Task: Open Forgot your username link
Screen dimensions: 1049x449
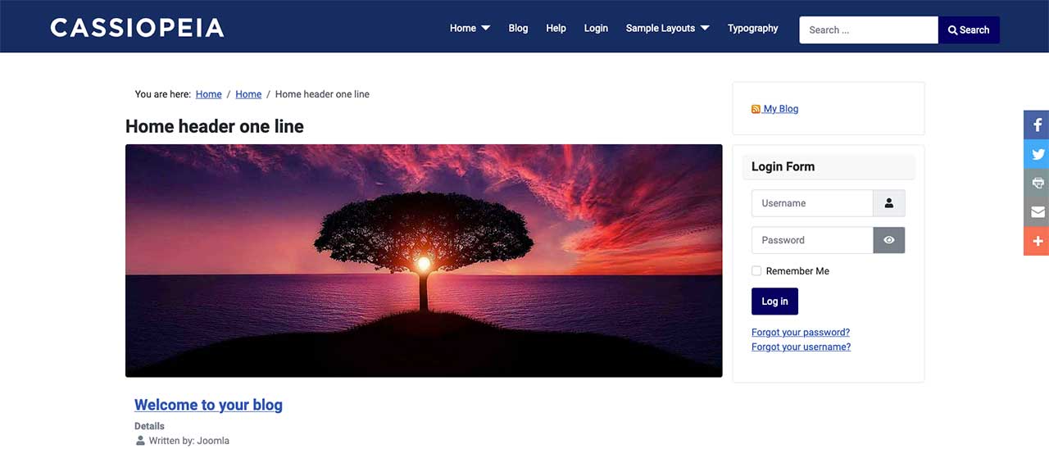Action: (x=801, y=347)
